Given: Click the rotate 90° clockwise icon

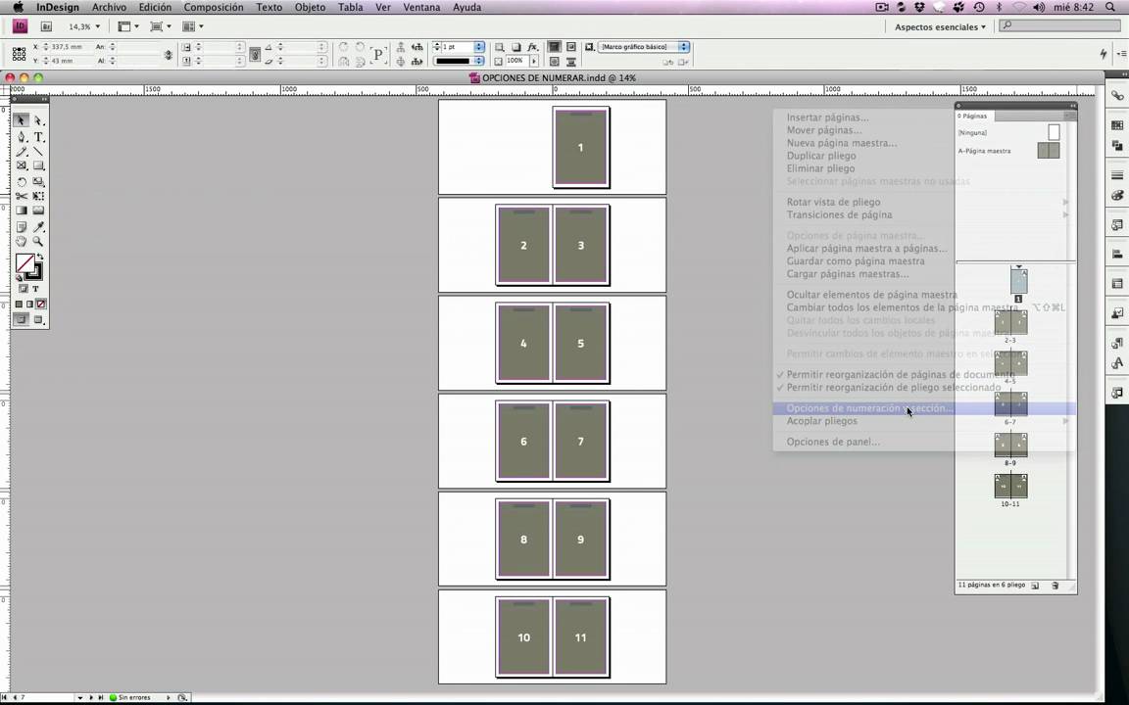Looking at the screenshot, I should click(x=343, y=47).
